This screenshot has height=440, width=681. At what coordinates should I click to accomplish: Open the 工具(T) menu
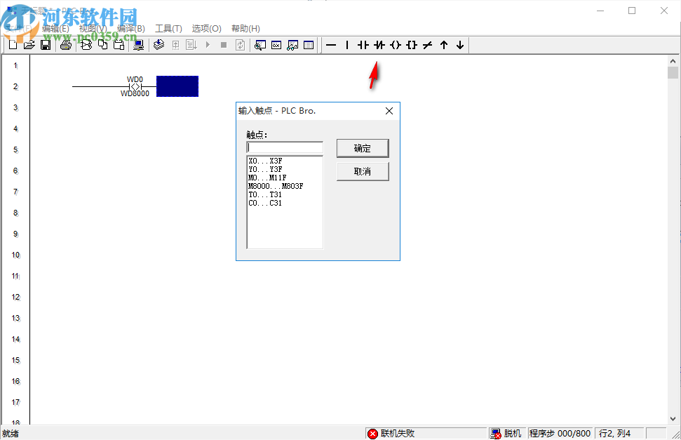coord(168,29)
